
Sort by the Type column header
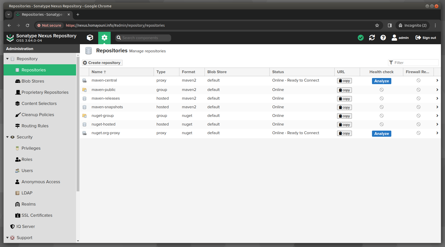[166, 72]
